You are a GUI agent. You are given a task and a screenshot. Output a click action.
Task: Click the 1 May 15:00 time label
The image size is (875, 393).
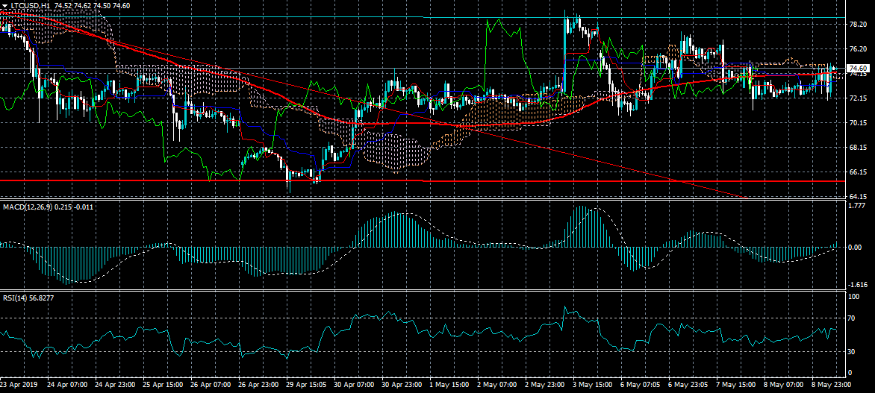click(449, 386)
